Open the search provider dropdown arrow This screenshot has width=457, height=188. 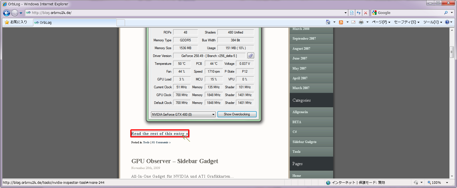coord(452,13)
